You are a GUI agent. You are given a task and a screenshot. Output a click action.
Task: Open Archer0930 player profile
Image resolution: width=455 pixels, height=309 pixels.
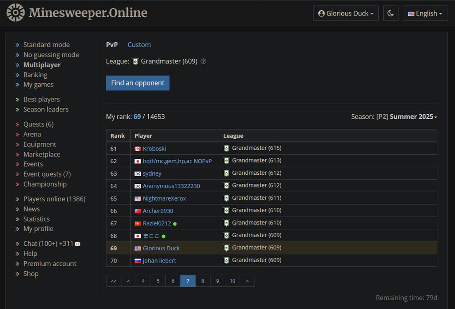click(158, 211)
